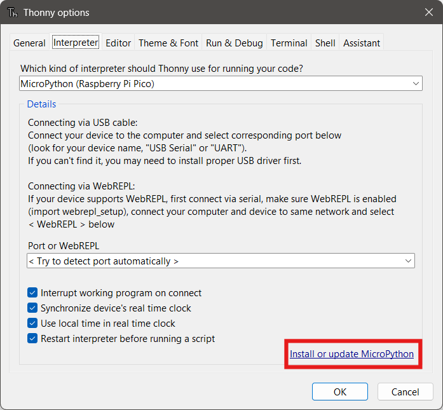This screenshot has width=443, height=410.
Task: Expand the interpreter type dropdown arrow
Action: point(416,83)
